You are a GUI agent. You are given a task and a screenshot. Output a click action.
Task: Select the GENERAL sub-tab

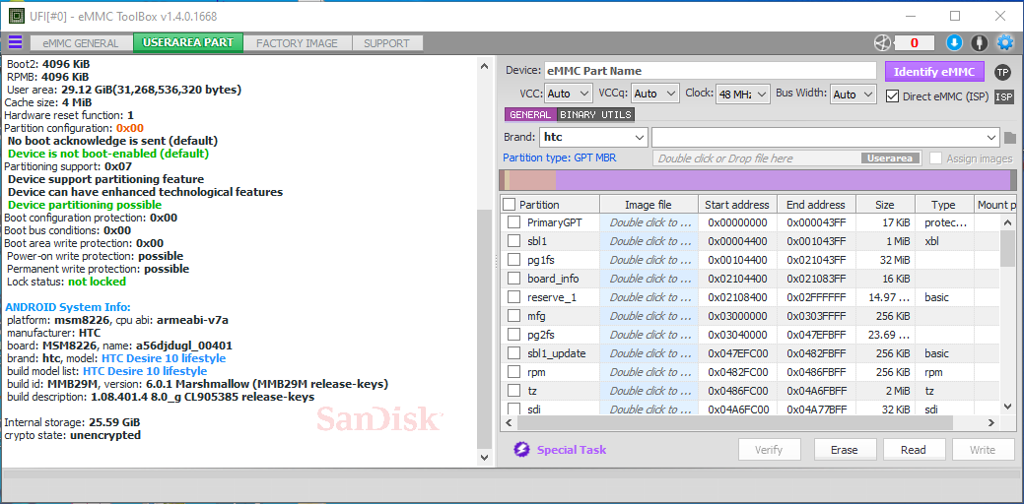point(530,115)
